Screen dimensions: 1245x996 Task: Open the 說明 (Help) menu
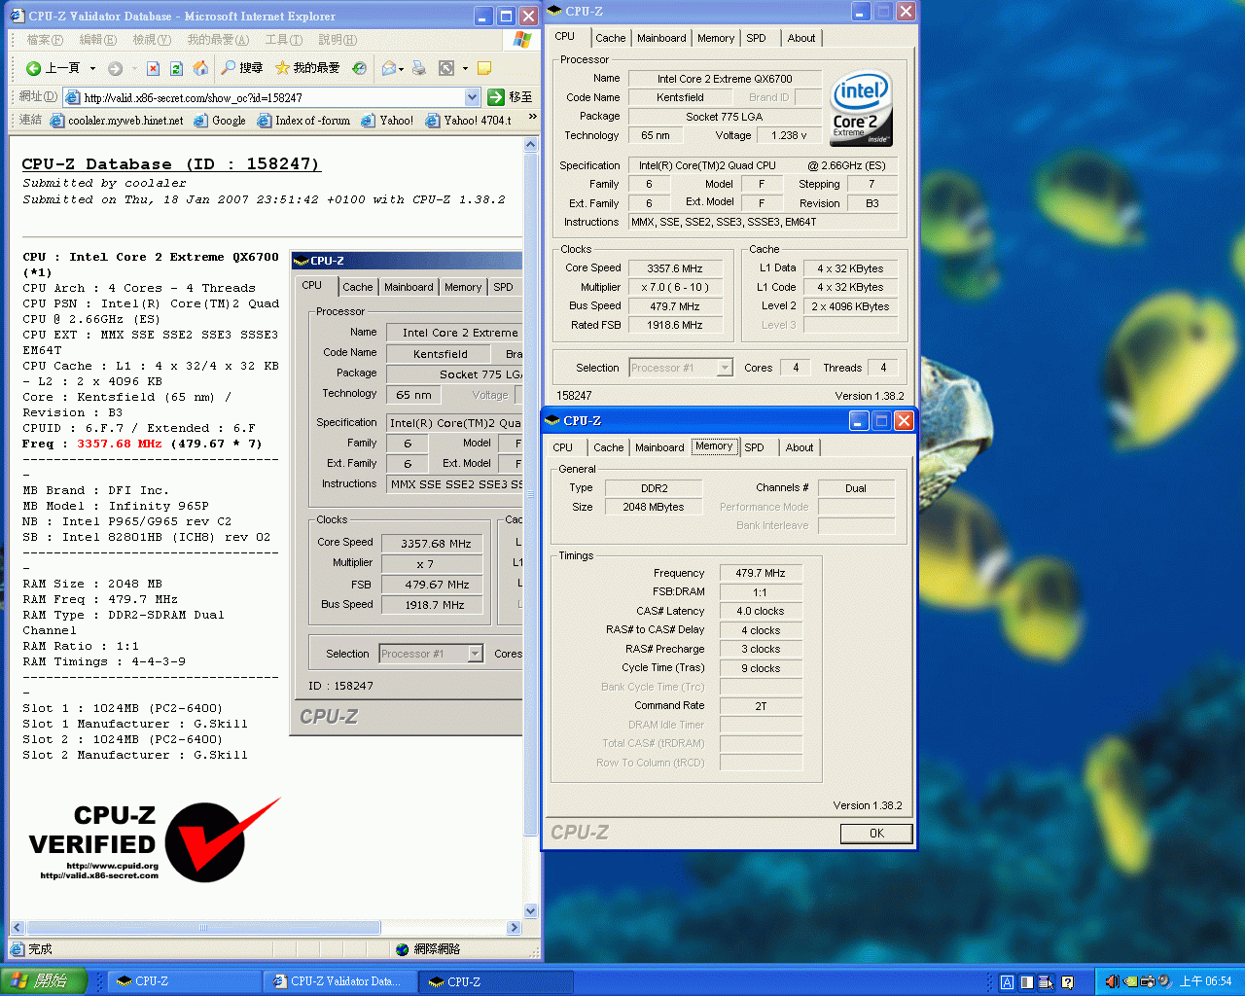[x=338, y=40]
